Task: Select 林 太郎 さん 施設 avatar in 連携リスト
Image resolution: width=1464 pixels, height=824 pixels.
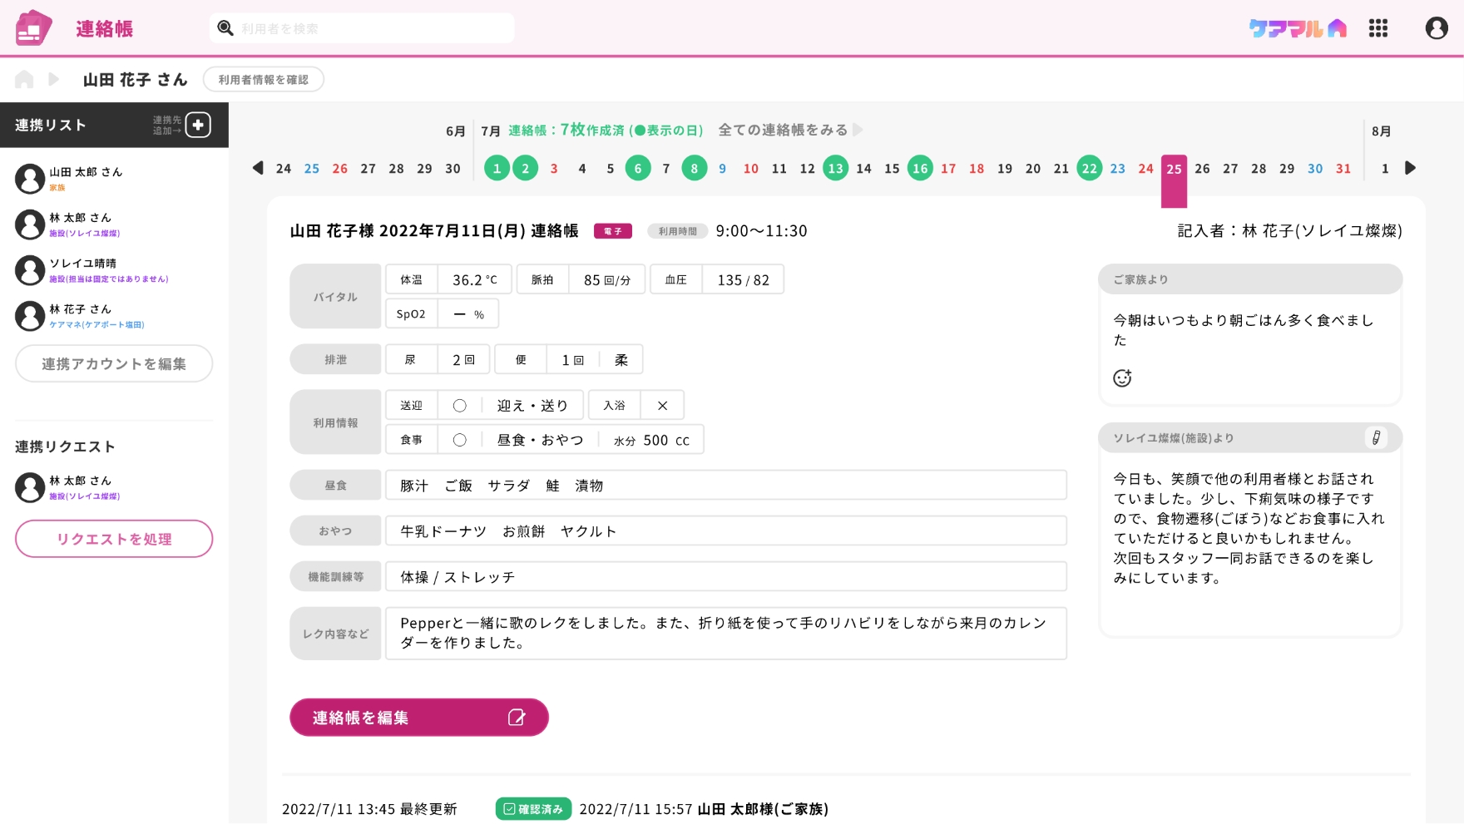Action: [30, 225]
